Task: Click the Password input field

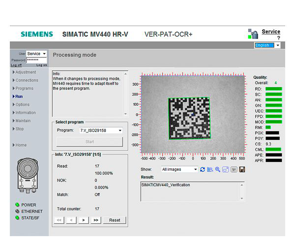Action: (x=36, y=60)
